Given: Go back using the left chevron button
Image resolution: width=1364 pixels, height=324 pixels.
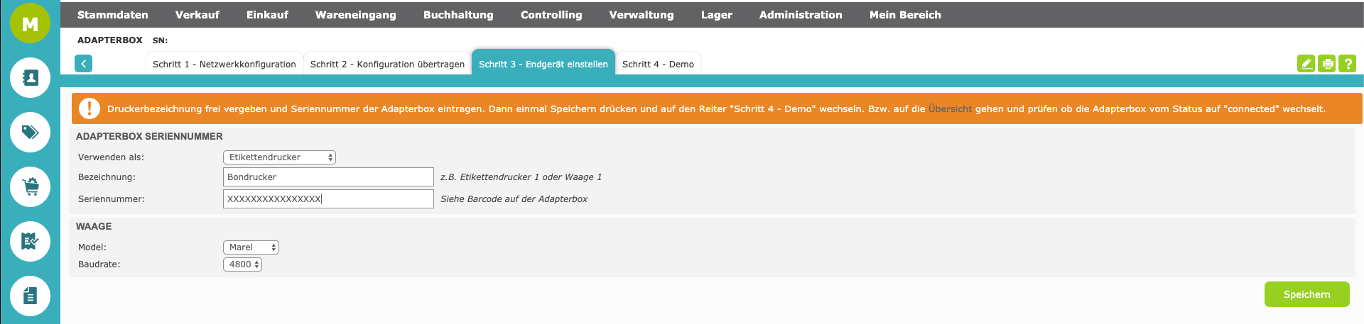Looking at the screenshot, I should coord(83,64).
